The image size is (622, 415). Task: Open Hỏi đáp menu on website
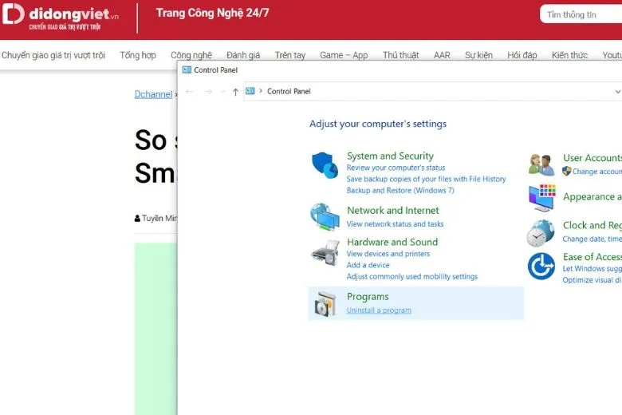pyautogui.click(x=522, y=55)
